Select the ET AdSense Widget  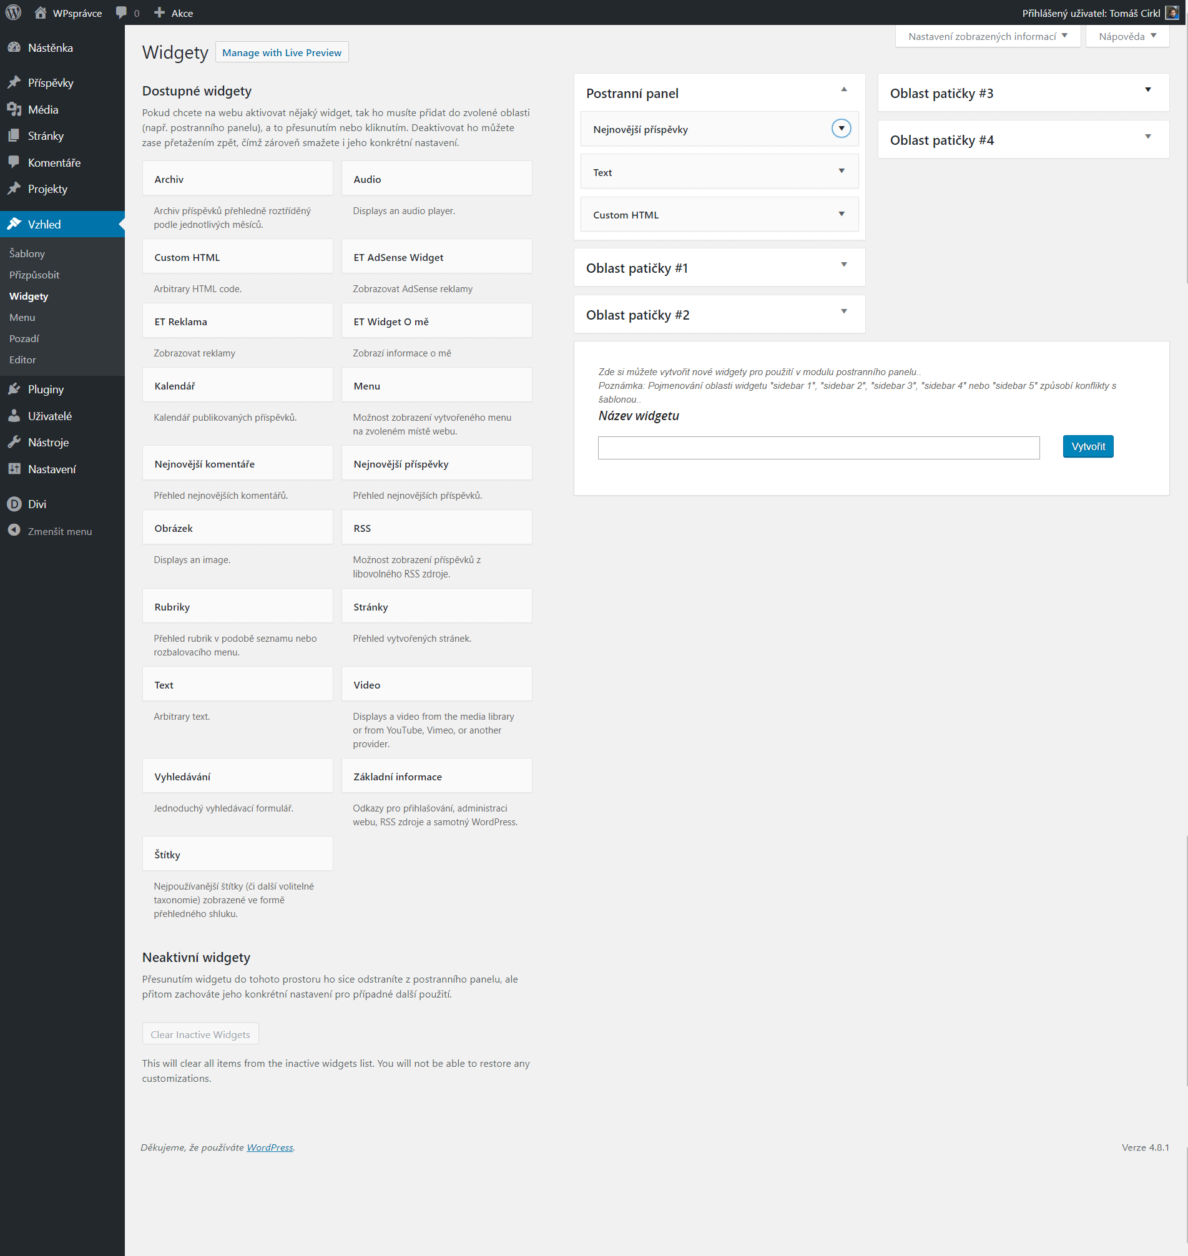436,257
